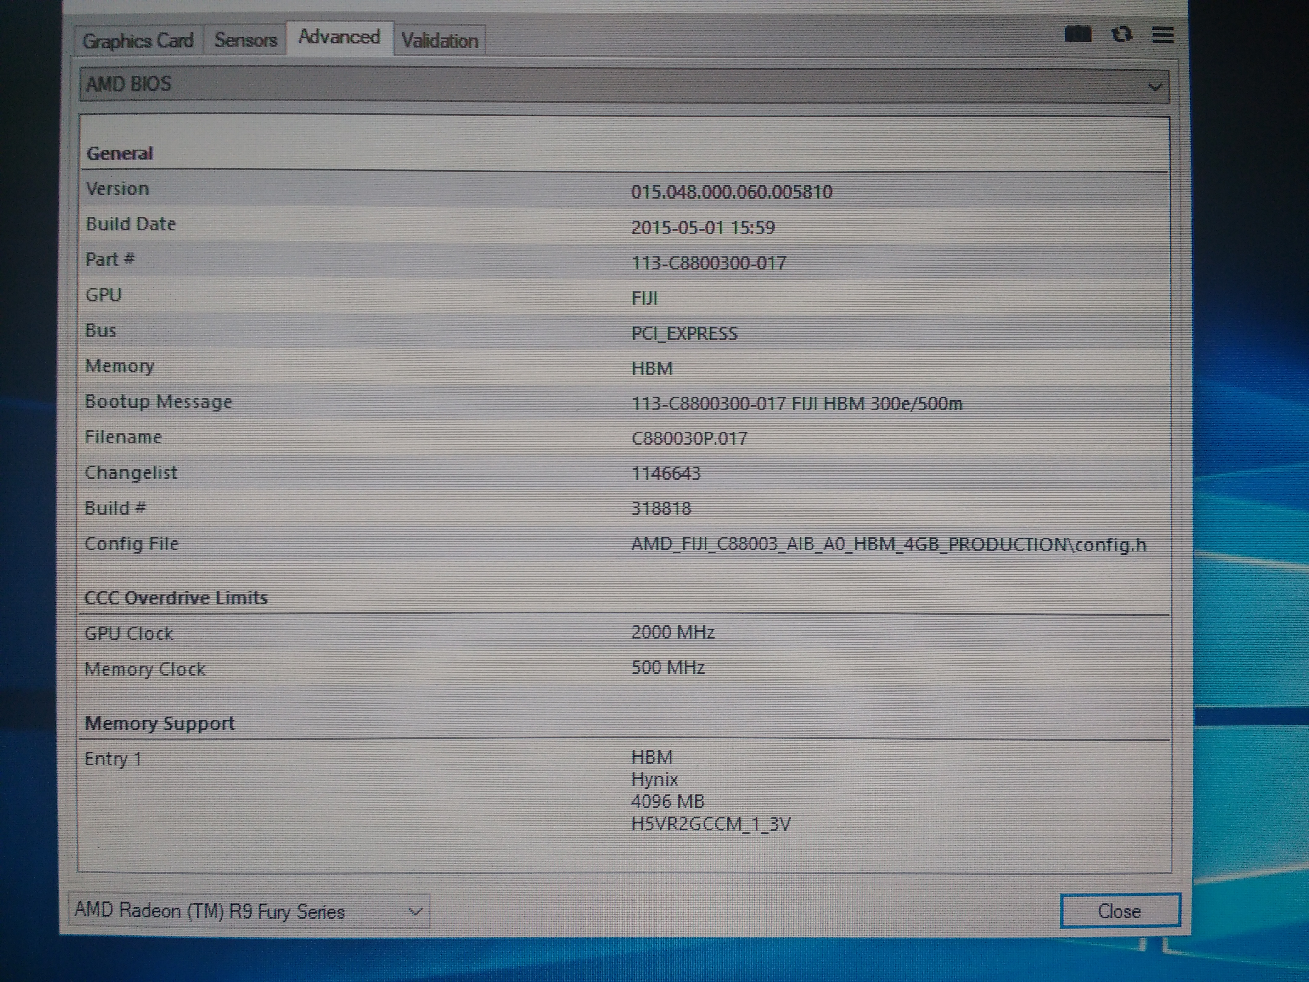The width and height of the screenshot is (1309, 982).
Task: Click the Config File row label
Action: [132, 544]
